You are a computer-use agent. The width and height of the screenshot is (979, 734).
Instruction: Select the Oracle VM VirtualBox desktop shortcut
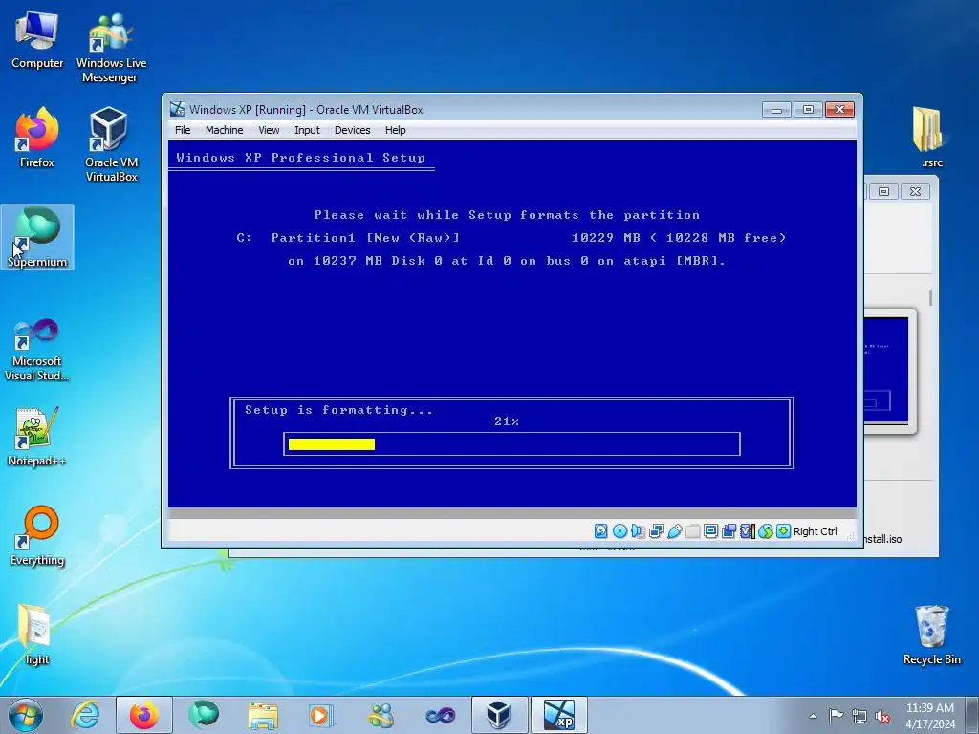[x=111, y=145]
